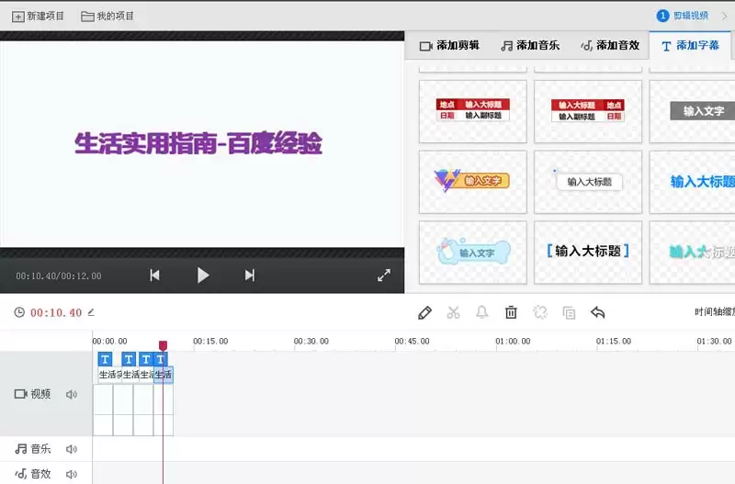Screen dimensions: 735x484
Task: Click the copy duplicate icon
Action: (x=569, y=312)
